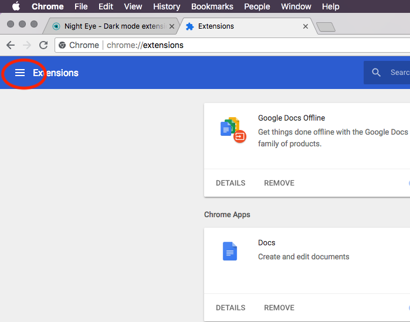Minimize the Chrome window
The height and width of the screenshot is (322, 410).
22,24
